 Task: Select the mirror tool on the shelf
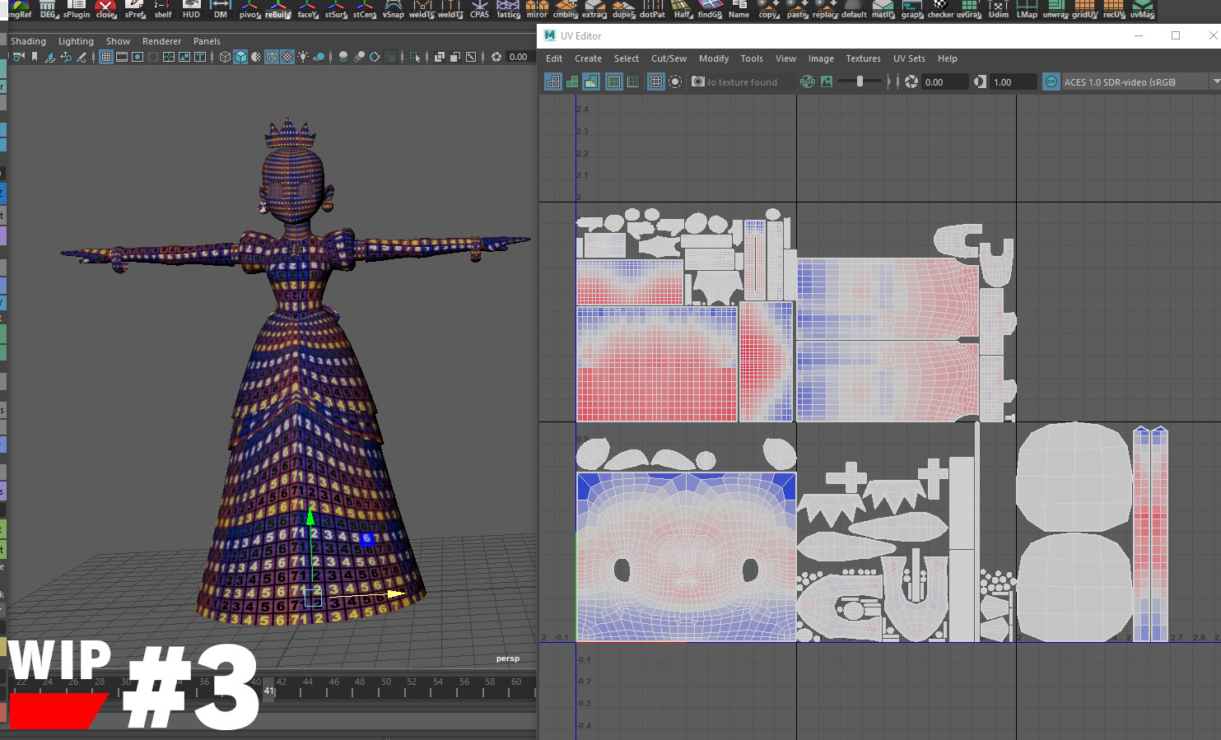coord(537,12)
